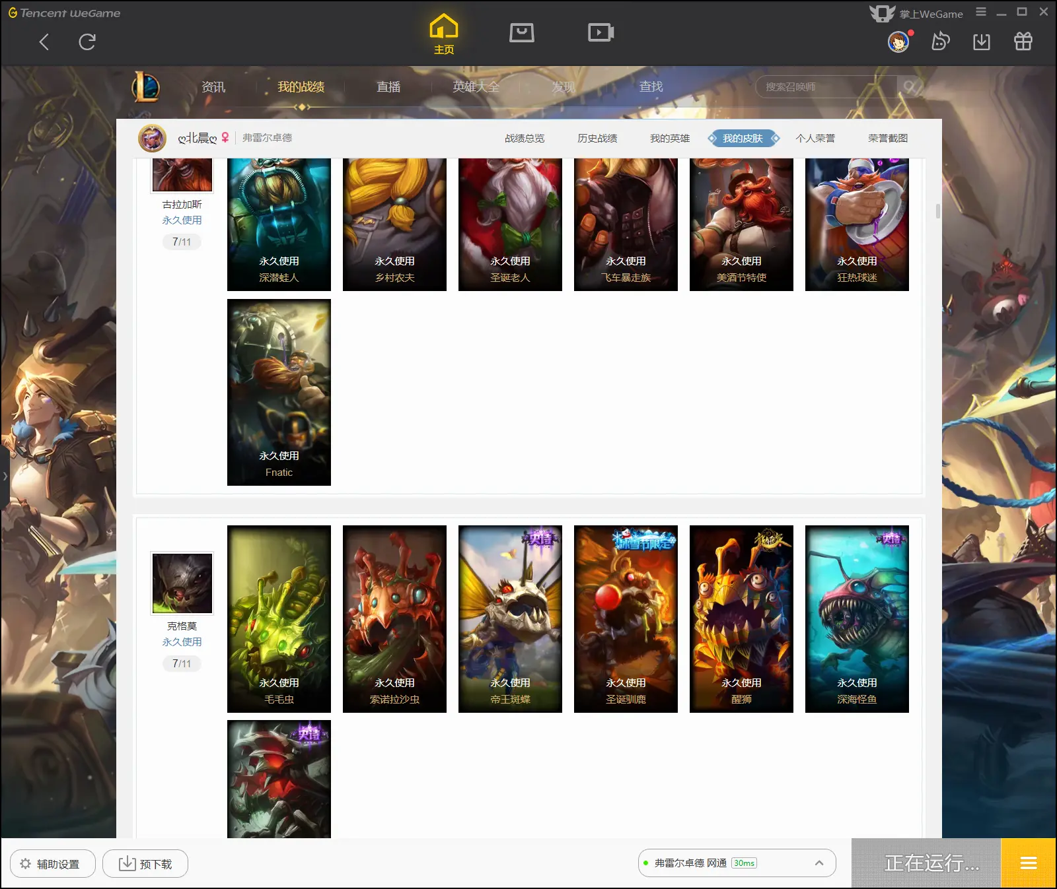Viewport: 1057px width, 889px height.
Task: Click the 永久使用 label under 克格莫
Action: (x=182, y=642)
